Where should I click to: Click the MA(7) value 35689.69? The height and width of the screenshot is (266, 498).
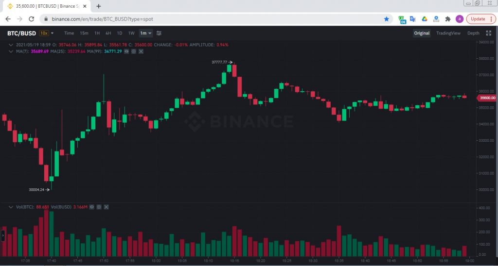(x=40, y=51)
